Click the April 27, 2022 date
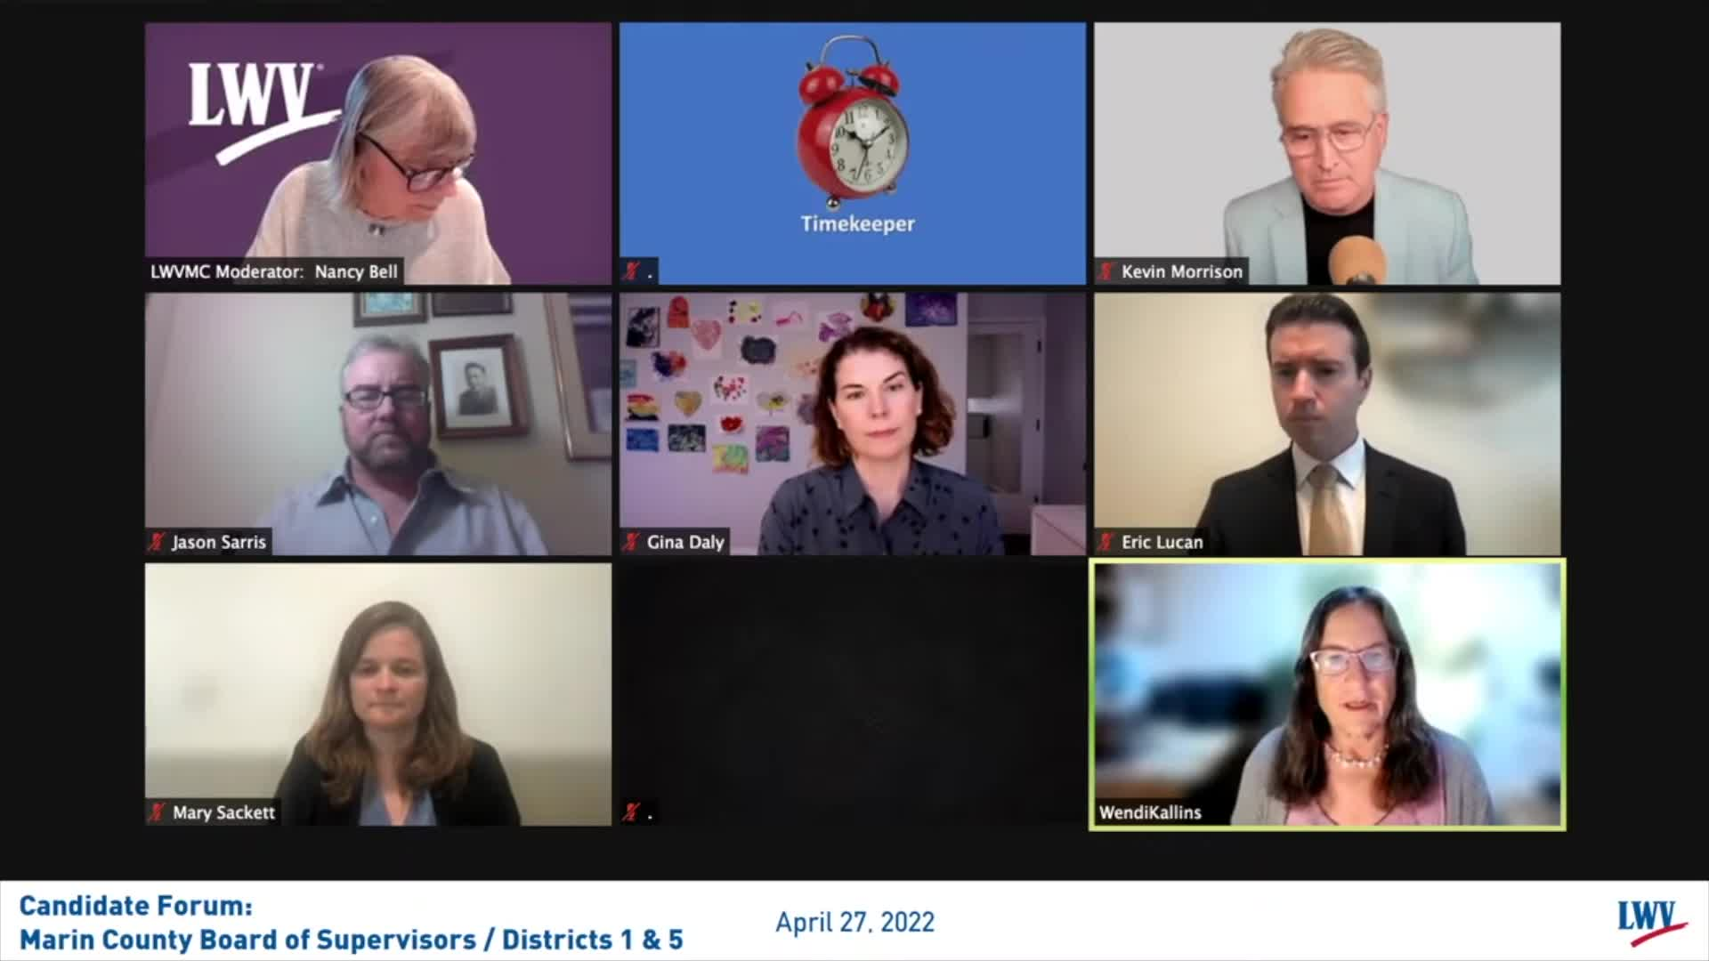This screenshot has height=961, width=1709. coord(854,923)
